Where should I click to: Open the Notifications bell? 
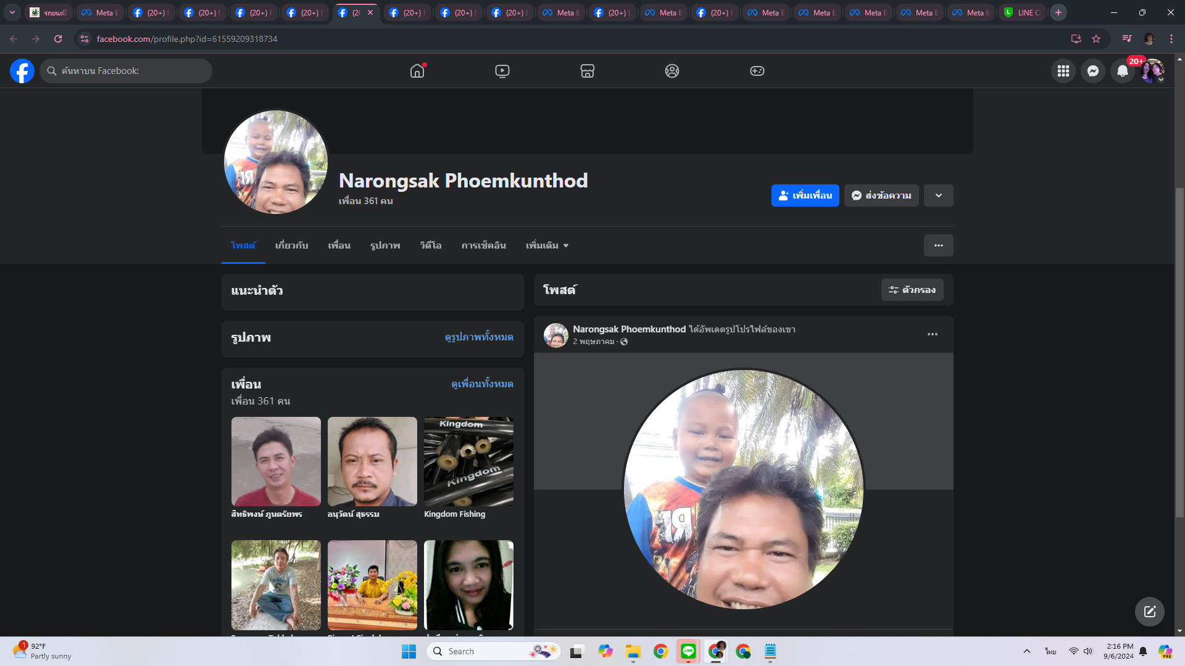pos(1122,71)
